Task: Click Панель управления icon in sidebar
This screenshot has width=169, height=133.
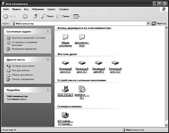Action: 8,79
